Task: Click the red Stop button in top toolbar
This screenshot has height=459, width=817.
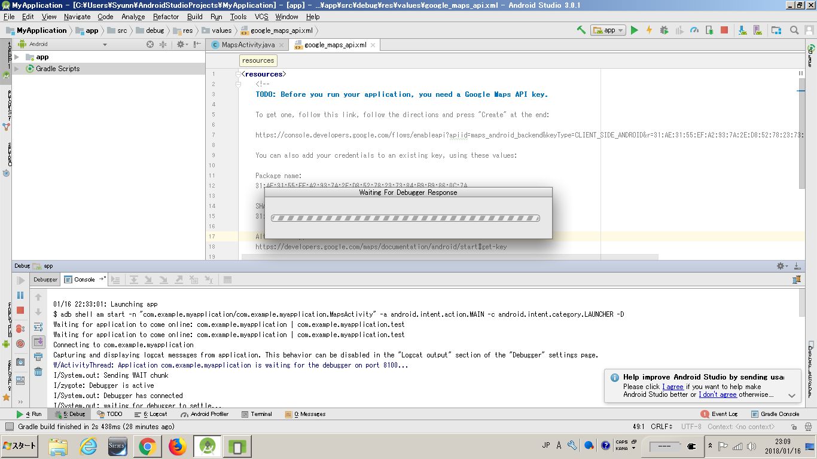Action: (724, 30)
